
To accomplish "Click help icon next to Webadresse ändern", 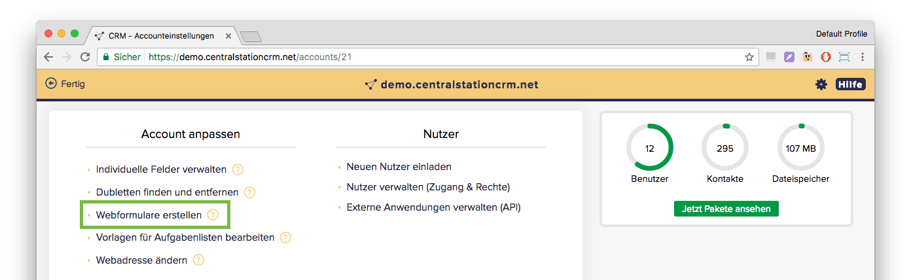I will click(x=198, y=260).
